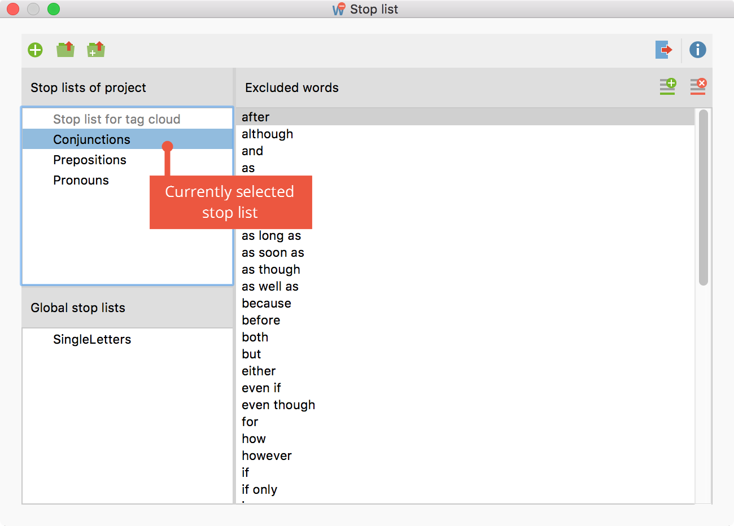Click the folder icon with plus sign

(x=96, y=50)
